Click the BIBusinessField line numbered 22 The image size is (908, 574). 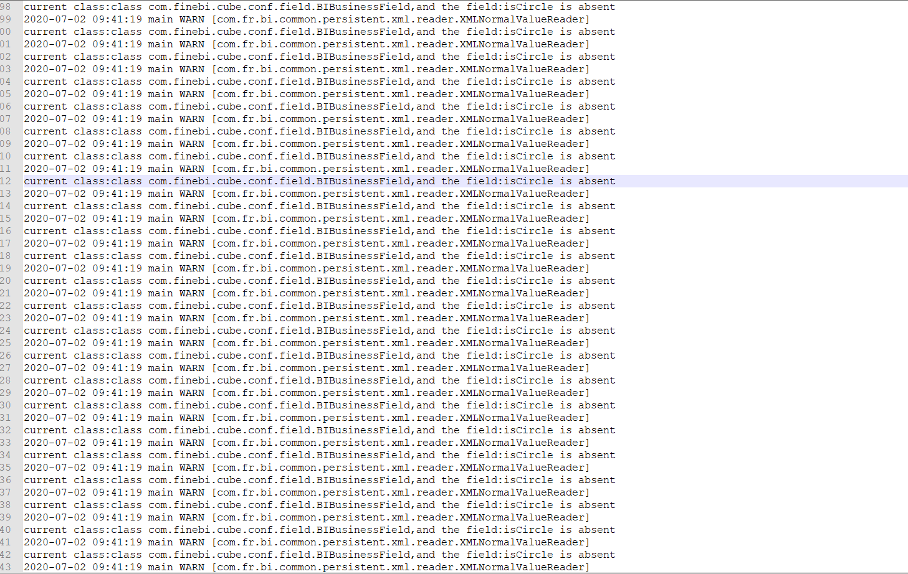point(320,306)
